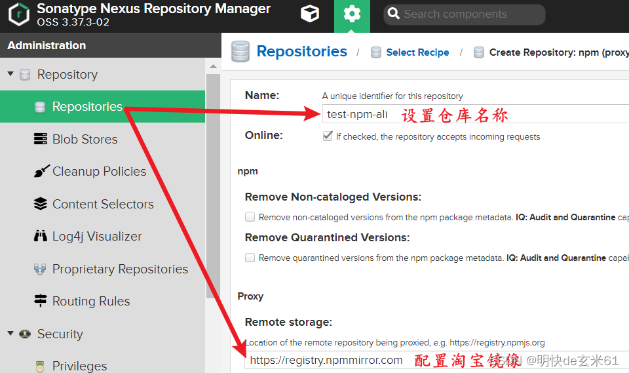This screenshot has height=373, width=629.
Task: Click the Security hat icon
Action: (25, 334)
